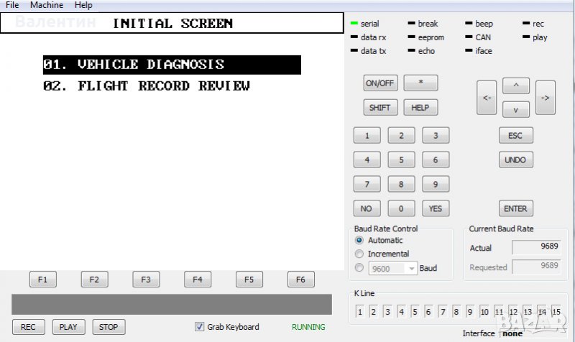The width and height of the screenshot is (575, 342).
Task: Select Incremental baud rate option
Action: click(360, 254)
